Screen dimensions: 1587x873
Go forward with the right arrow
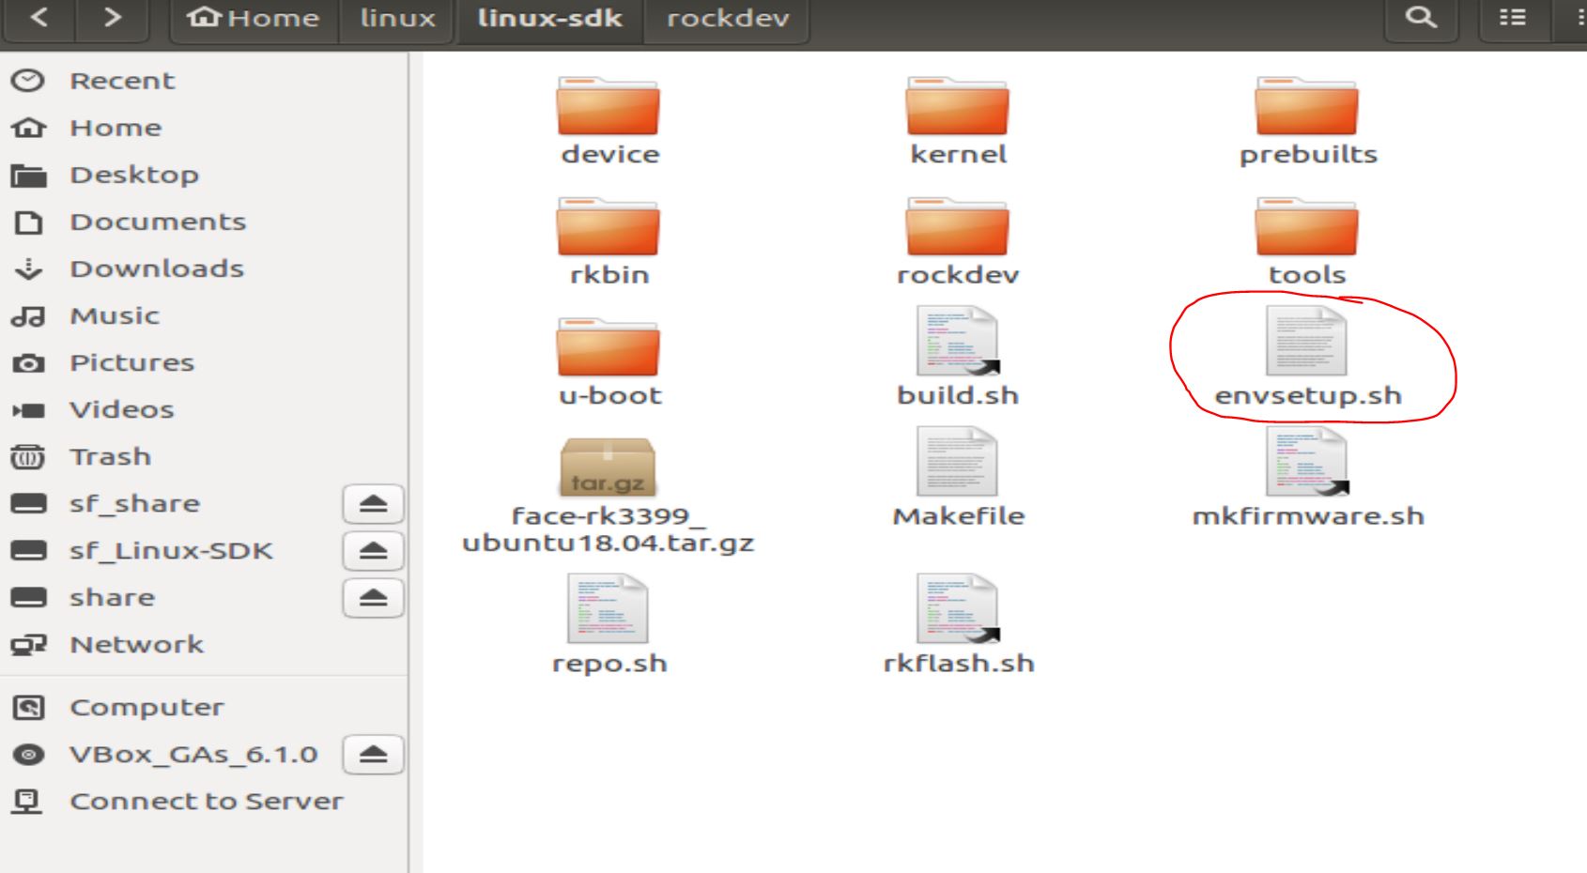coord(113,17)
